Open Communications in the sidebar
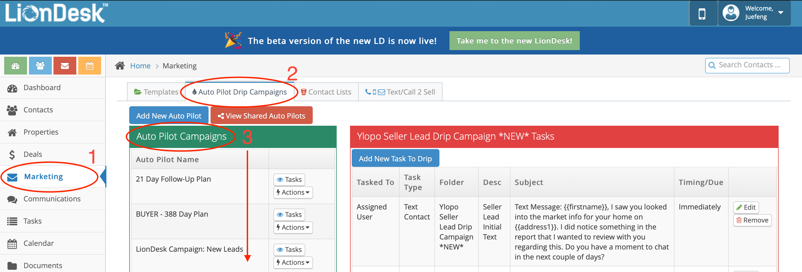The width and height of the screenshot is (802, 272). click(x=52, y=199)
